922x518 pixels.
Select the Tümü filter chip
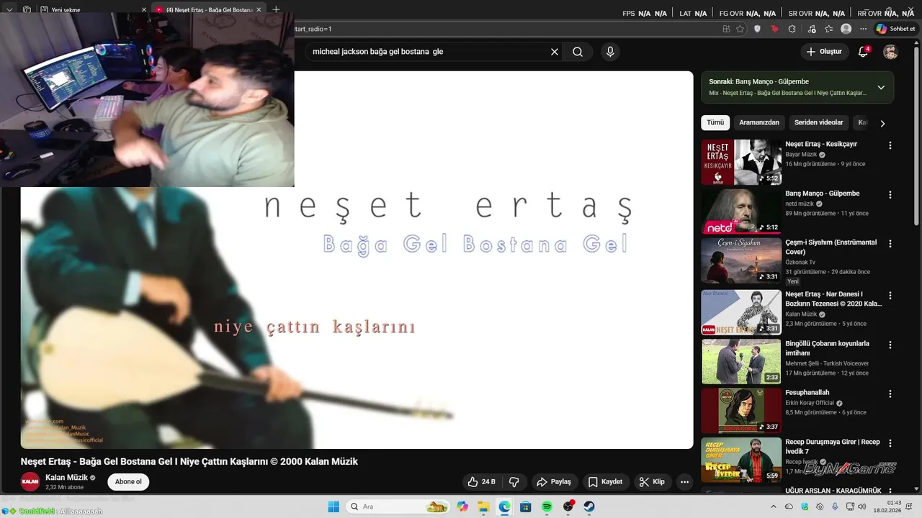pos(715,122)
